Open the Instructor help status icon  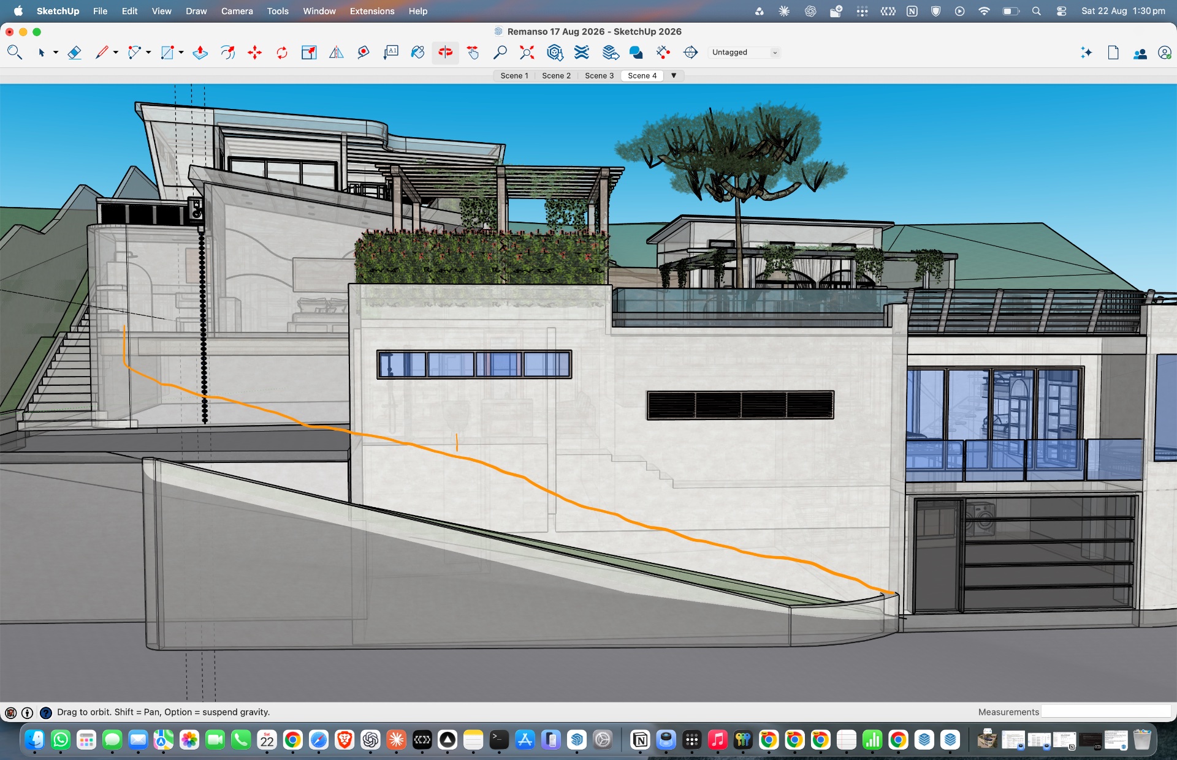point(46,712)
